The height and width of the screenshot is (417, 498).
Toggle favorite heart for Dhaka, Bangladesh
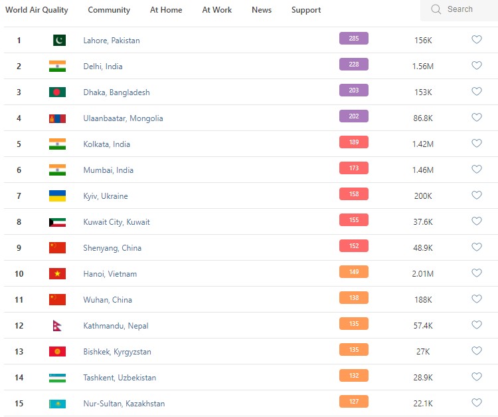point(476,92)
